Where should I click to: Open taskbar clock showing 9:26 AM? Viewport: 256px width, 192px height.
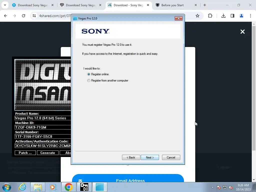point(243,187)
